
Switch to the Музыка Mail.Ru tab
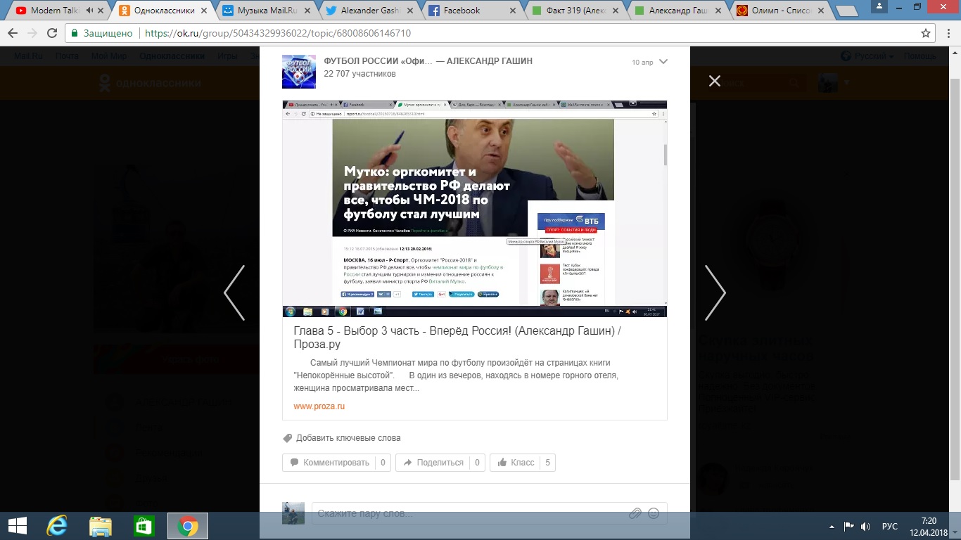pyautogui.click(x=265, y=11)
